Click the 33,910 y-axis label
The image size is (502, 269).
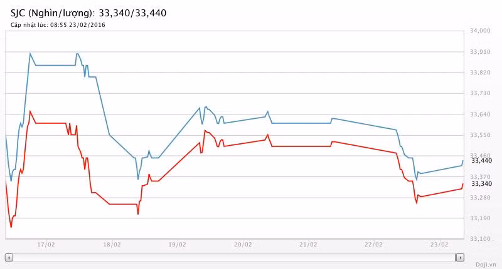(x=481, y=52)
